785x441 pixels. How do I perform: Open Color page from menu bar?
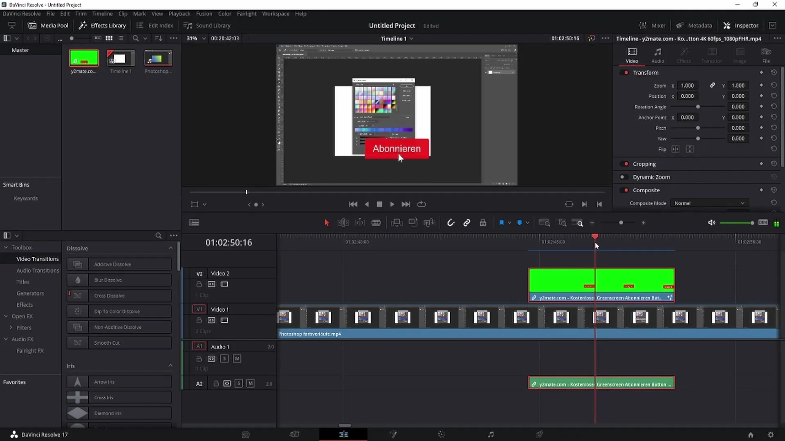tap(224, 13)
